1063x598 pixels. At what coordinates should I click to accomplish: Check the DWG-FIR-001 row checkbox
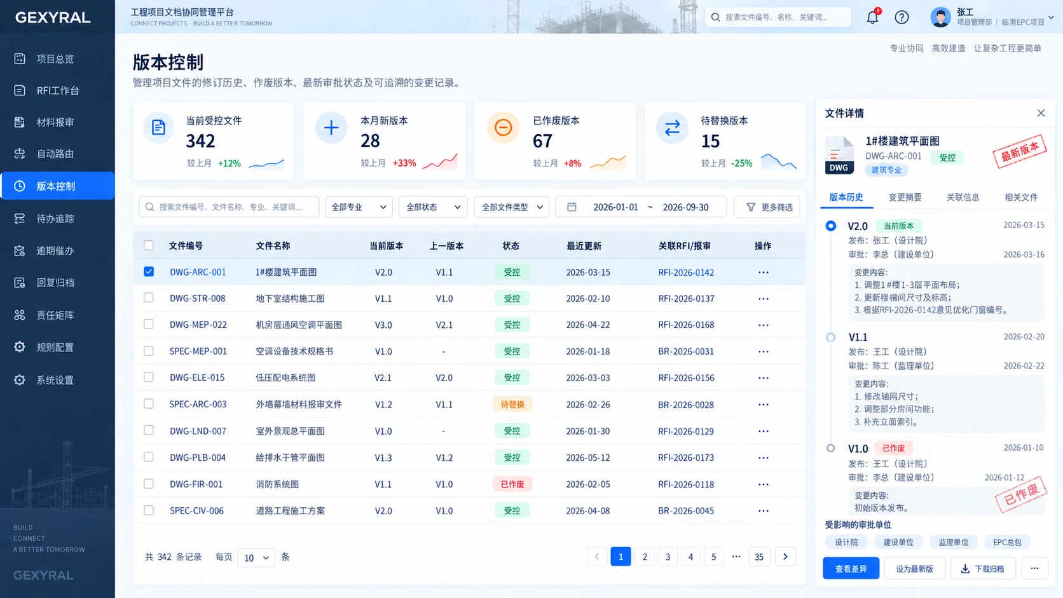[149, 484]
